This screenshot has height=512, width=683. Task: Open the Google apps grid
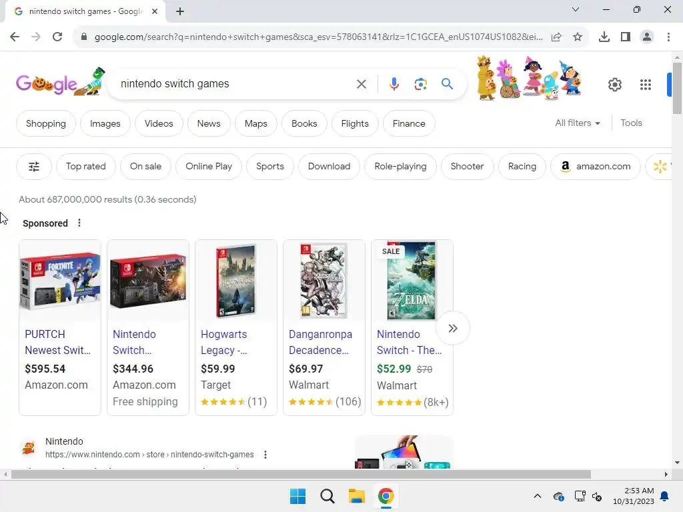[646, 85]
